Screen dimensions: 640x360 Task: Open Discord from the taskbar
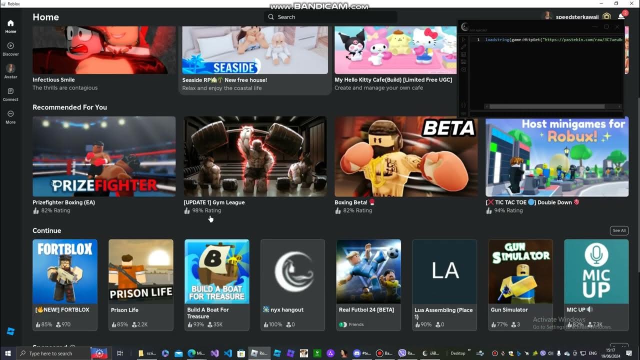tap(361, 353)
